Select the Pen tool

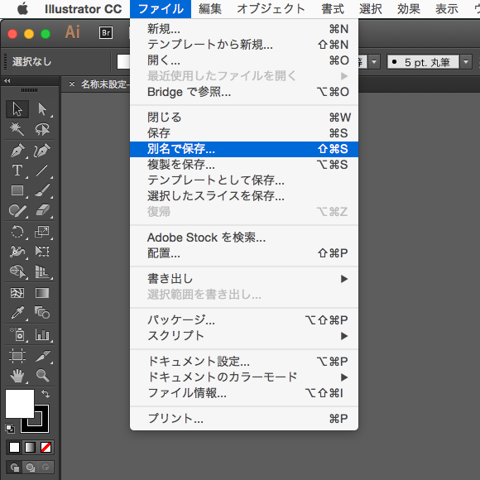point(17,151)
